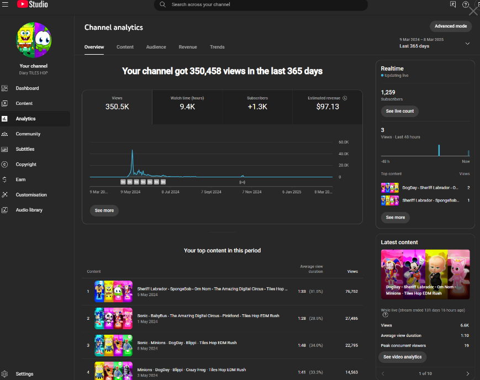Click the Advanced mode button
Screen dimensions: 480x380
[451, 27]
